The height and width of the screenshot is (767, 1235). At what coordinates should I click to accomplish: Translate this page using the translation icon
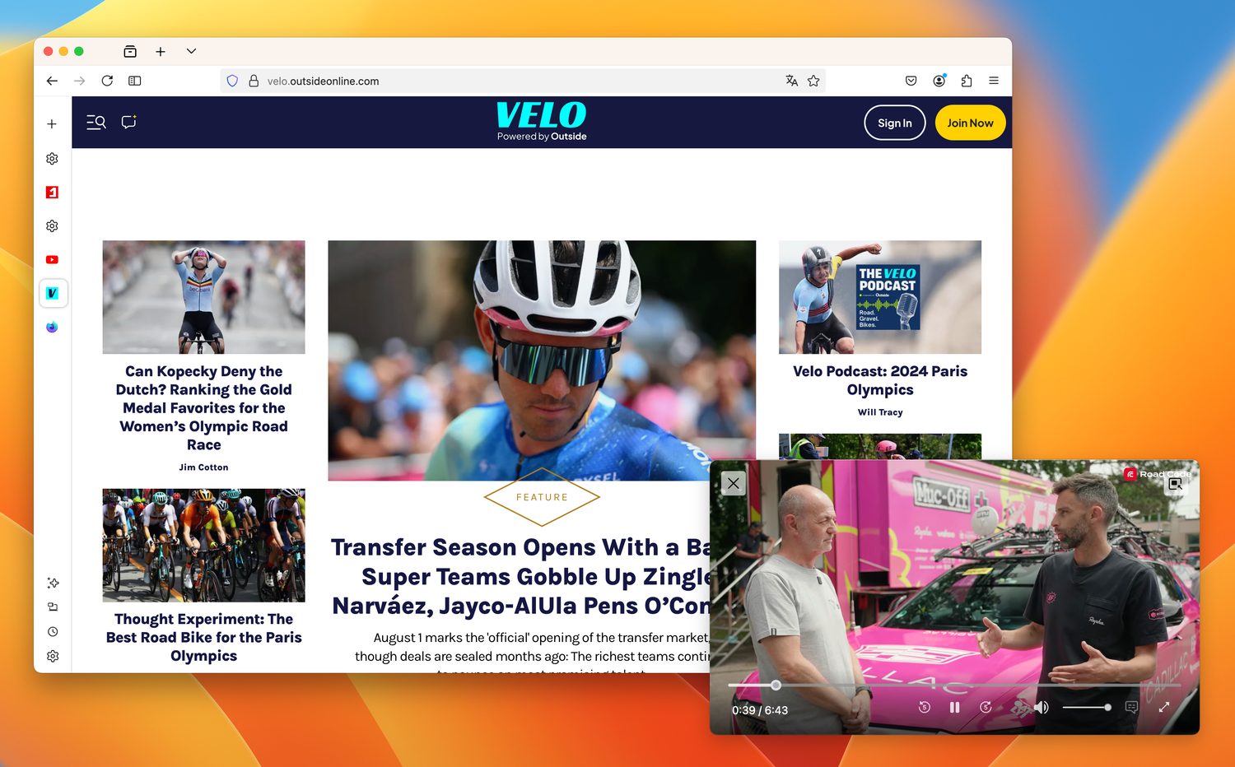791,81
